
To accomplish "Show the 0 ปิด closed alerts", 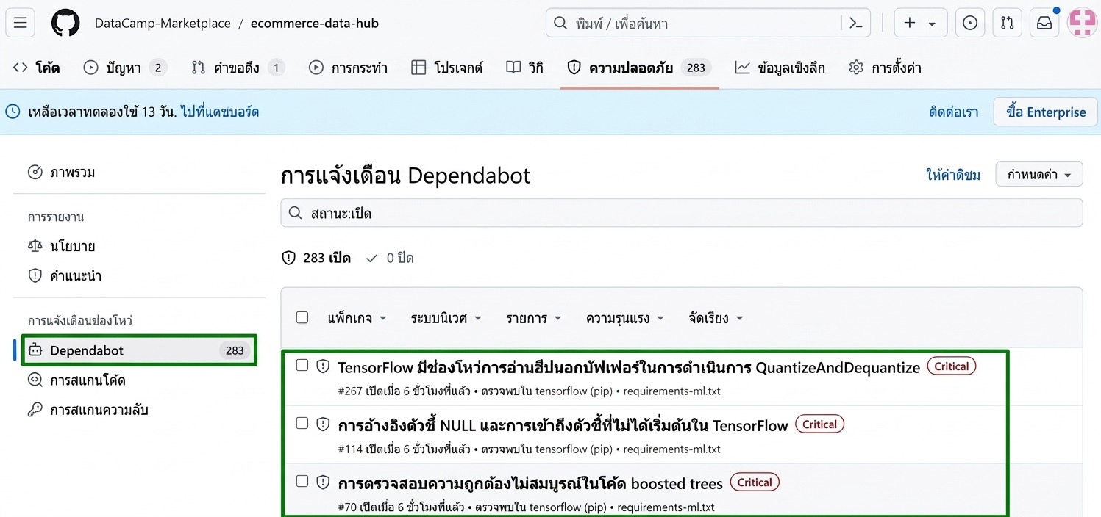I will 390,258.
